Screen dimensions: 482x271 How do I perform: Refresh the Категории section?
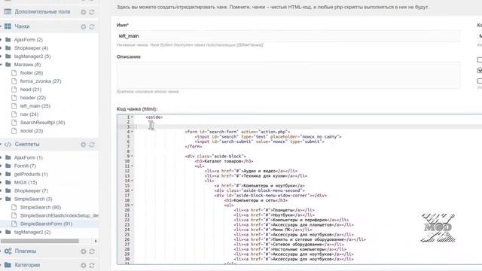(92, 265)
